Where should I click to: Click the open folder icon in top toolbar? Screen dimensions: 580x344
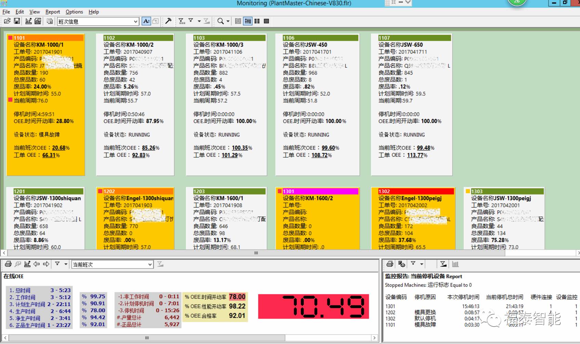coord(7,21)
